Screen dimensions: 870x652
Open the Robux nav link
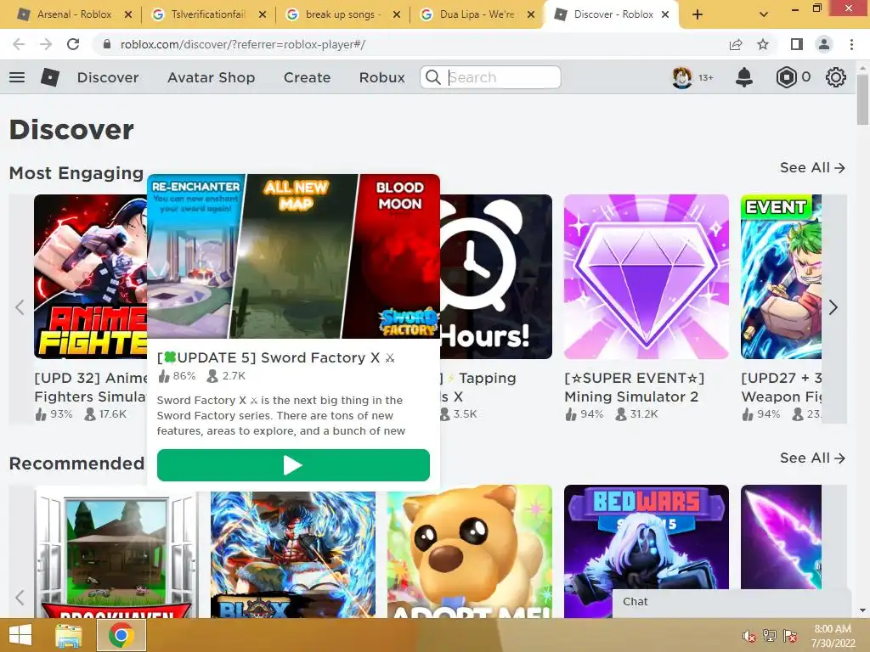point(381,77)
